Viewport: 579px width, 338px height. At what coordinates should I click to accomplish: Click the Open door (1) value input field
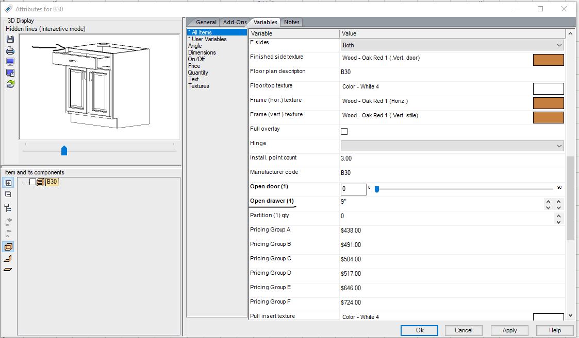tap(353, 189)
